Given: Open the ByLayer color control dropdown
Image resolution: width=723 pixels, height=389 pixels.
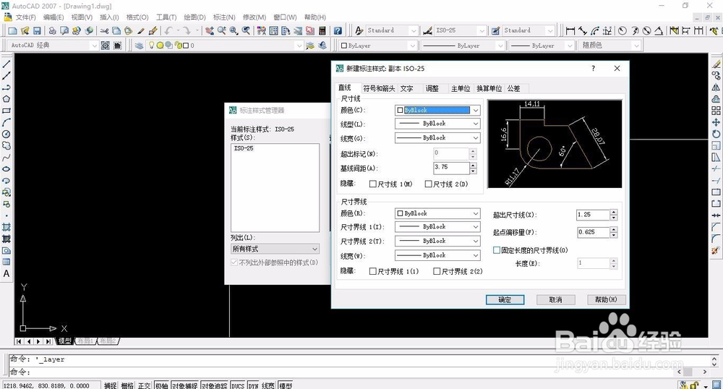Looking at the screenshot, I should [377, 45].
